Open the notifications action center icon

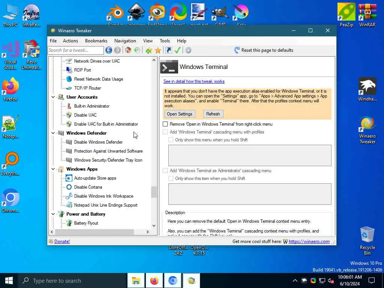(x=372, y=280)
